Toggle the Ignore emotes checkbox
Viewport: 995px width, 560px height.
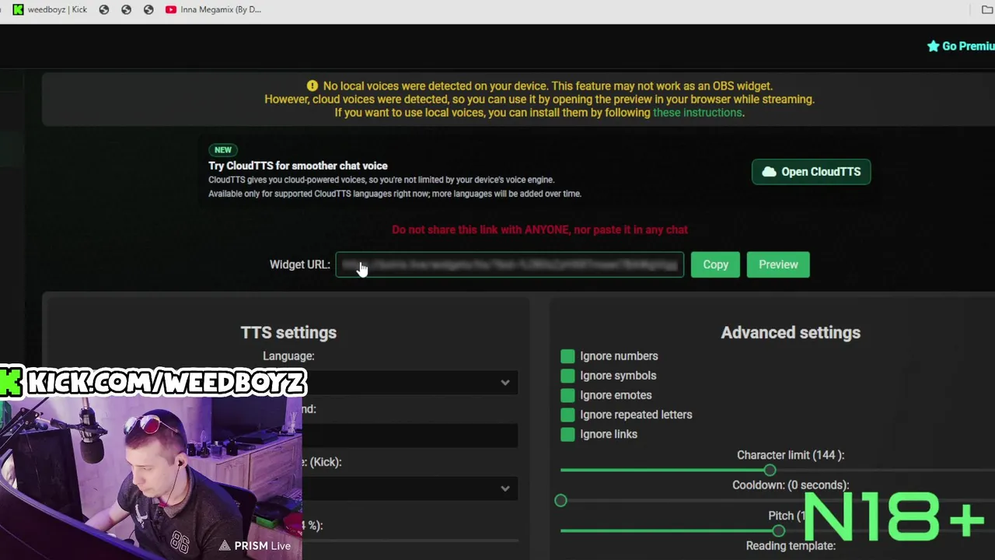[x=567, y=395]
